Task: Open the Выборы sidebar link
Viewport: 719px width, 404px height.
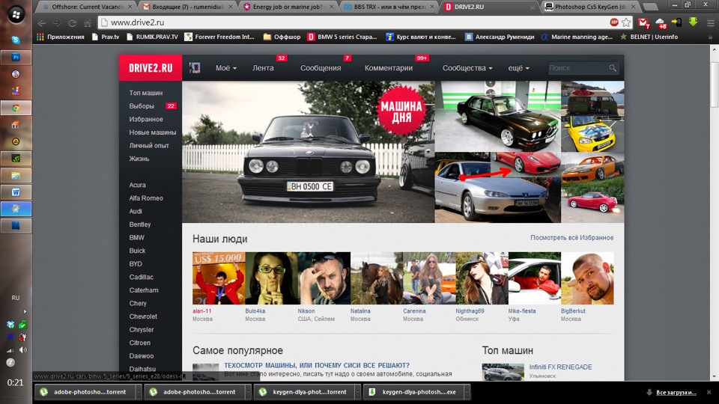Action: coord(142,105)
